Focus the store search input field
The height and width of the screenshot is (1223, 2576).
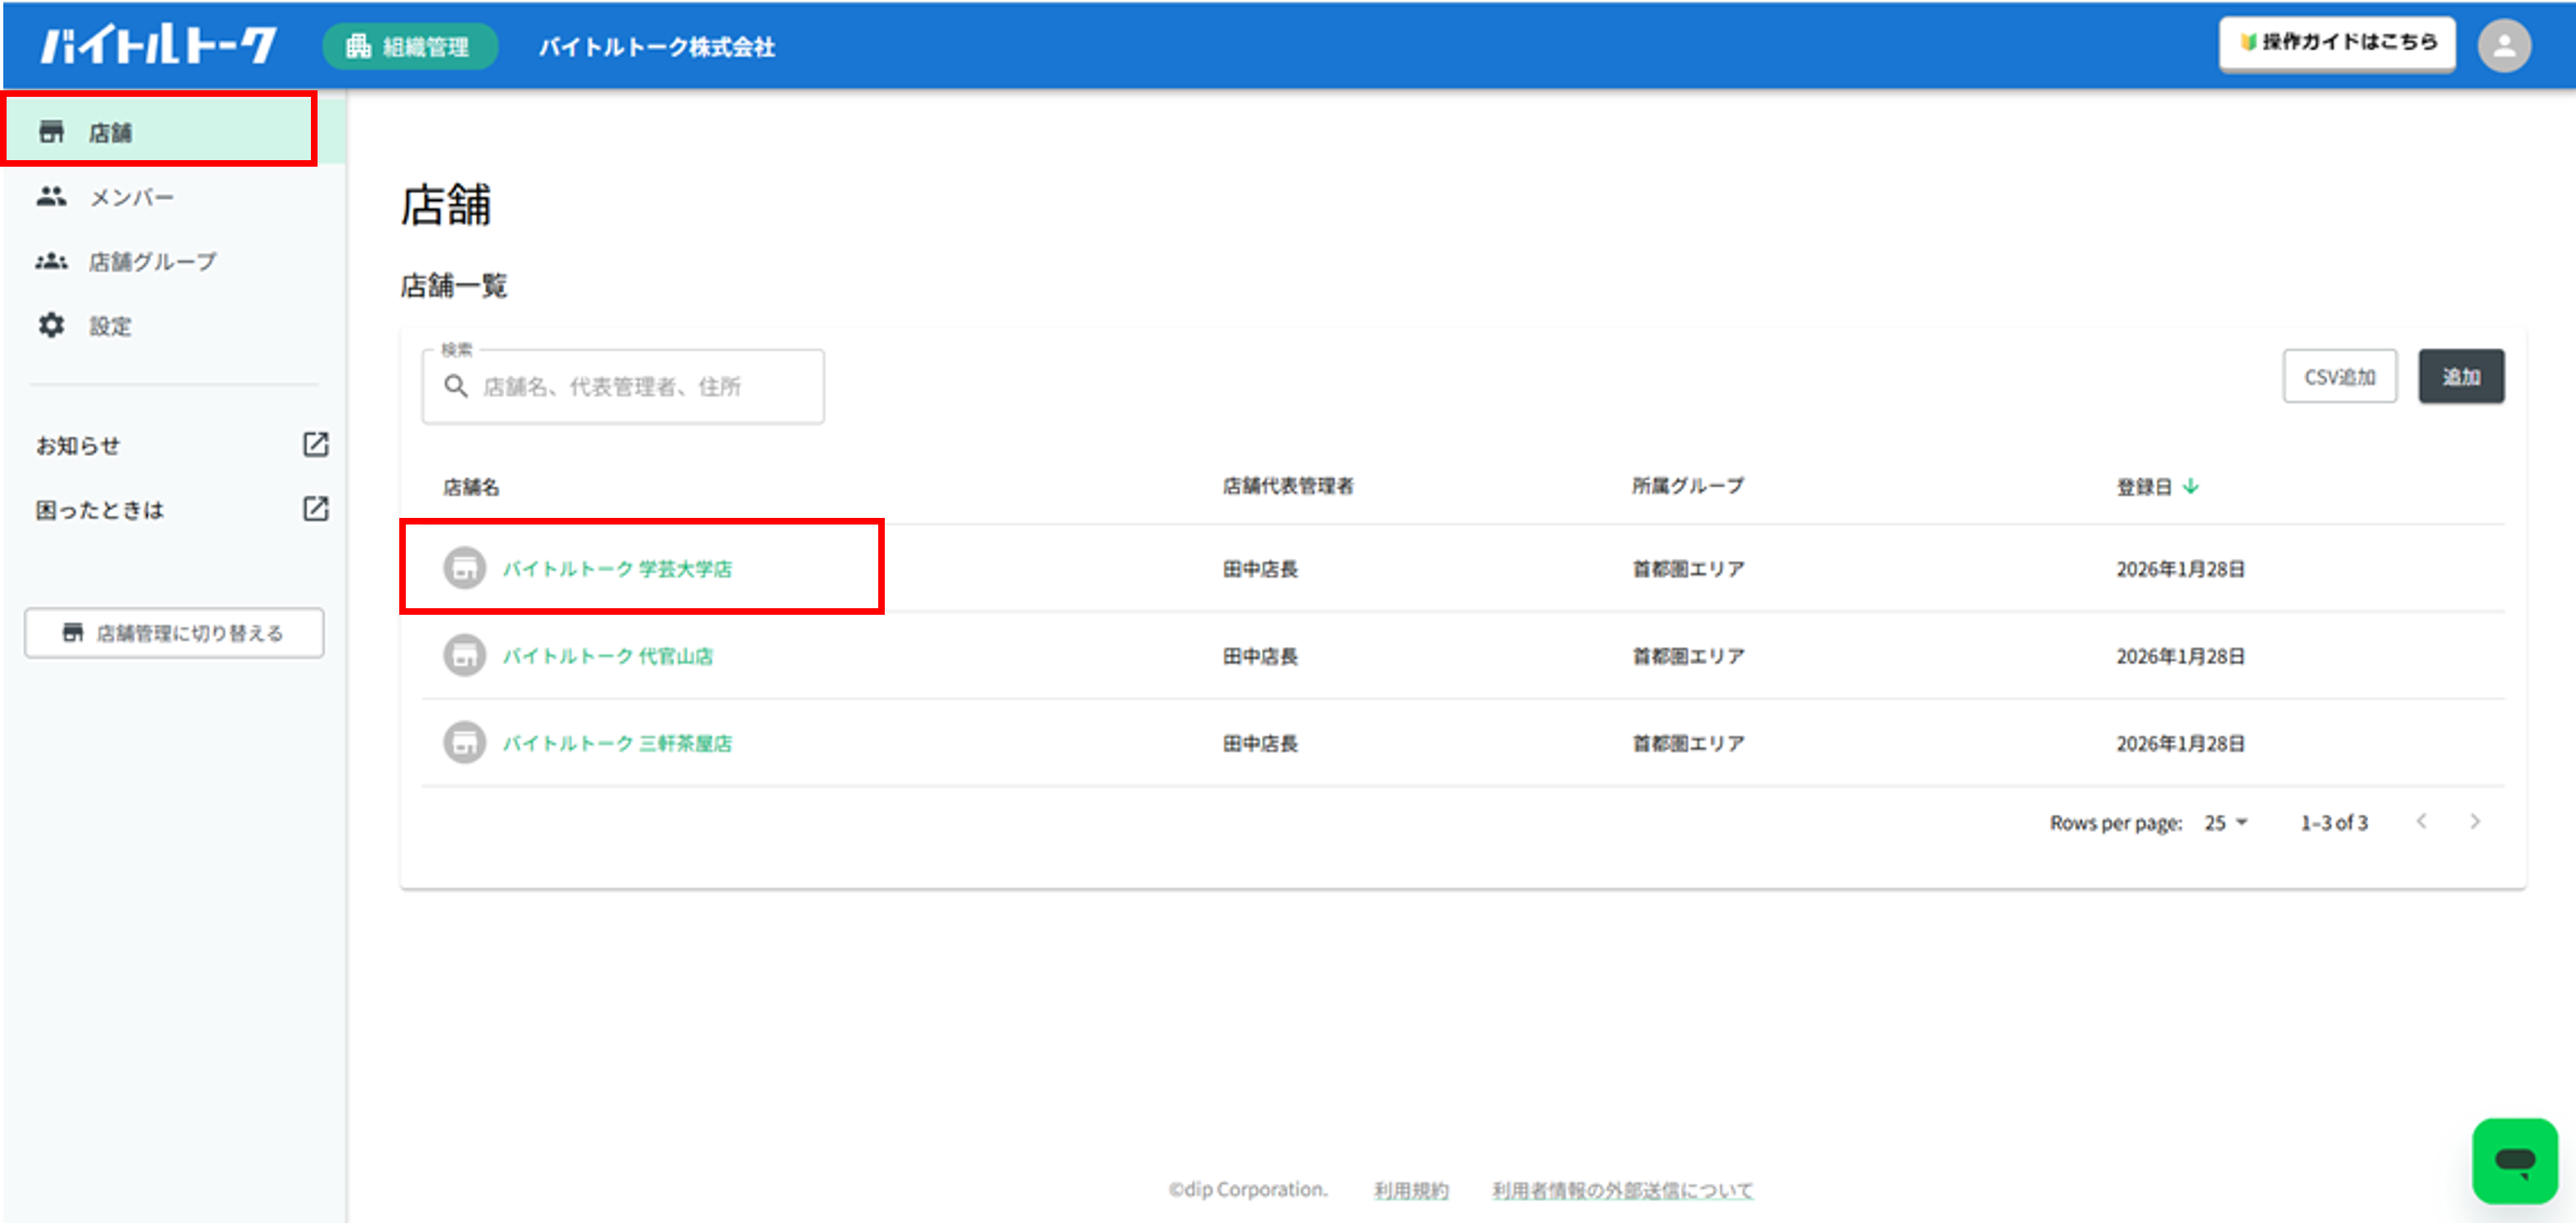click(x=623, y=387)
